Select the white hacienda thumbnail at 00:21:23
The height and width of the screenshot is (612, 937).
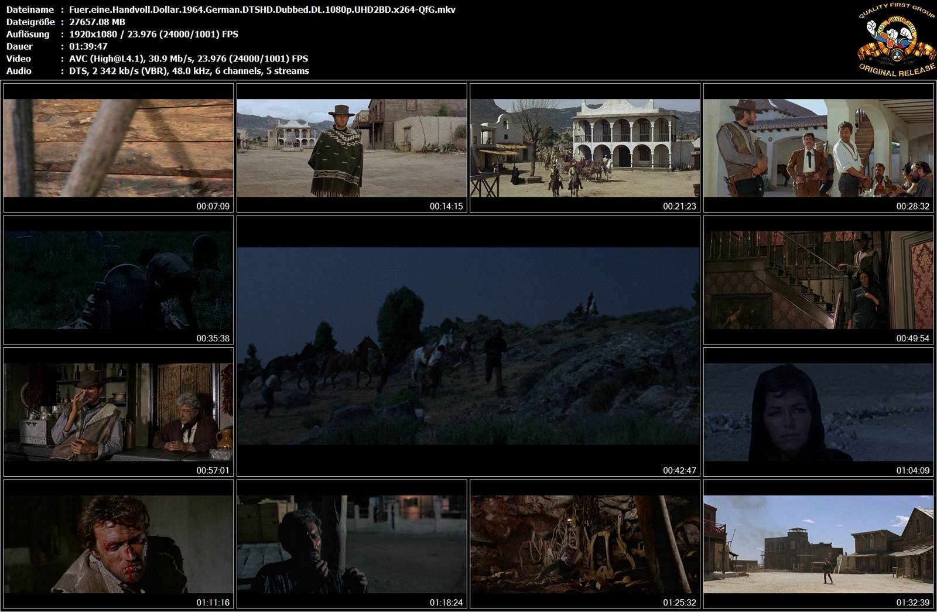(585, 148)
